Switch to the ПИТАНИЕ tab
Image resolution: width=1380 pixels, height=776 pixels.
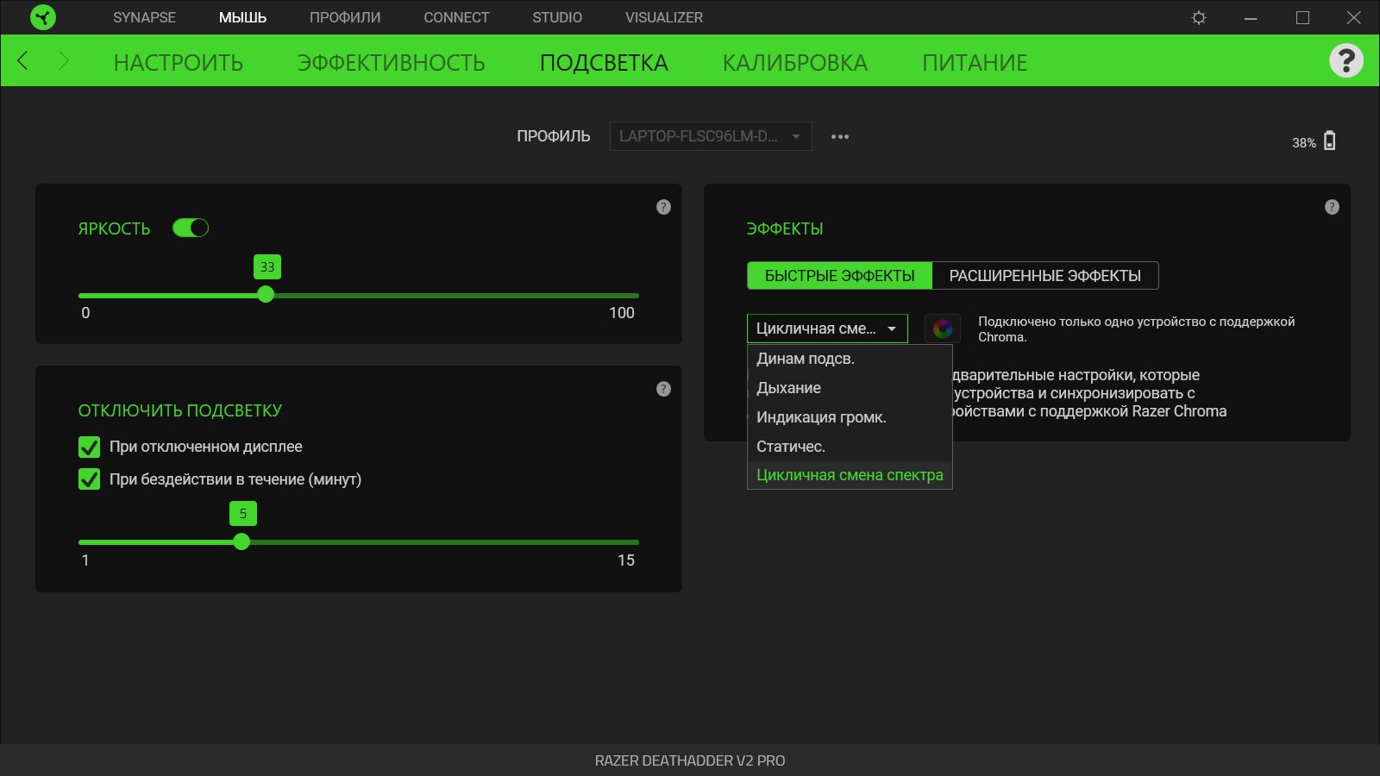point(975,63)
